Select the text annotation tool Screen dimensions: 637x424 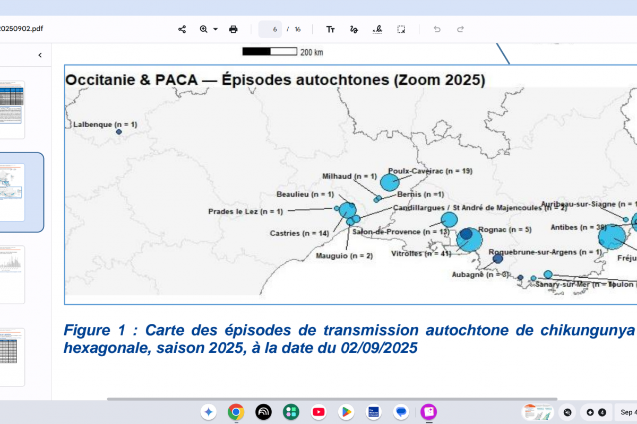click(330, 29)
